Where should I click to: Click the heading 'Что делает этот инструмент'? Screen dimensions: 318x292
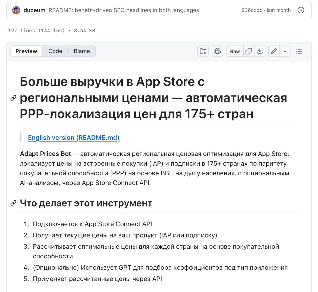[86, 203]
